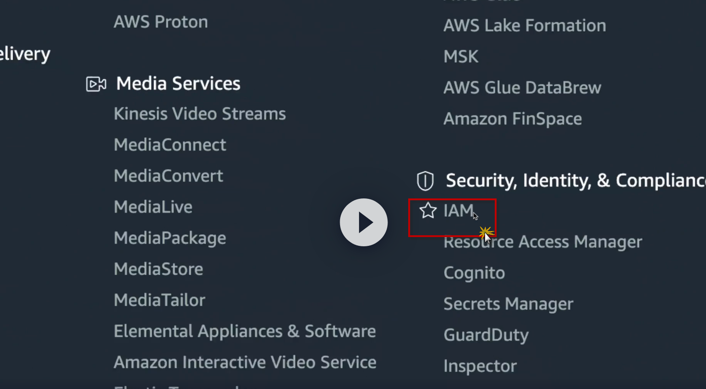This screenshot has width=706, height=389.
Task: Open AWS Lake Formation
Action: coord(525,26)
